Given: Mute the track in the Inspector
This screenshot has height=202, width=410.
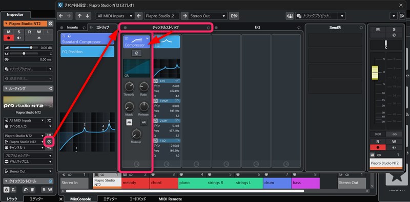Looking at the screenshot, I should coord(9,32).
